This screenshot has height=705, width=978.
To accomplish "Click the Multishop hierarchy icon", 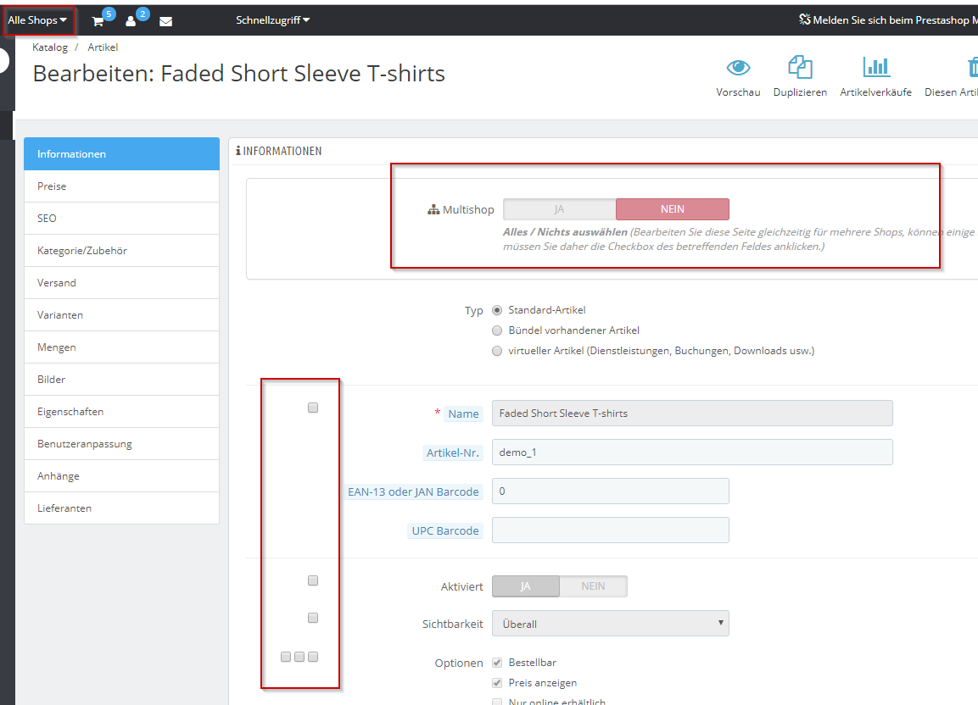I will (x=433, y=210).
